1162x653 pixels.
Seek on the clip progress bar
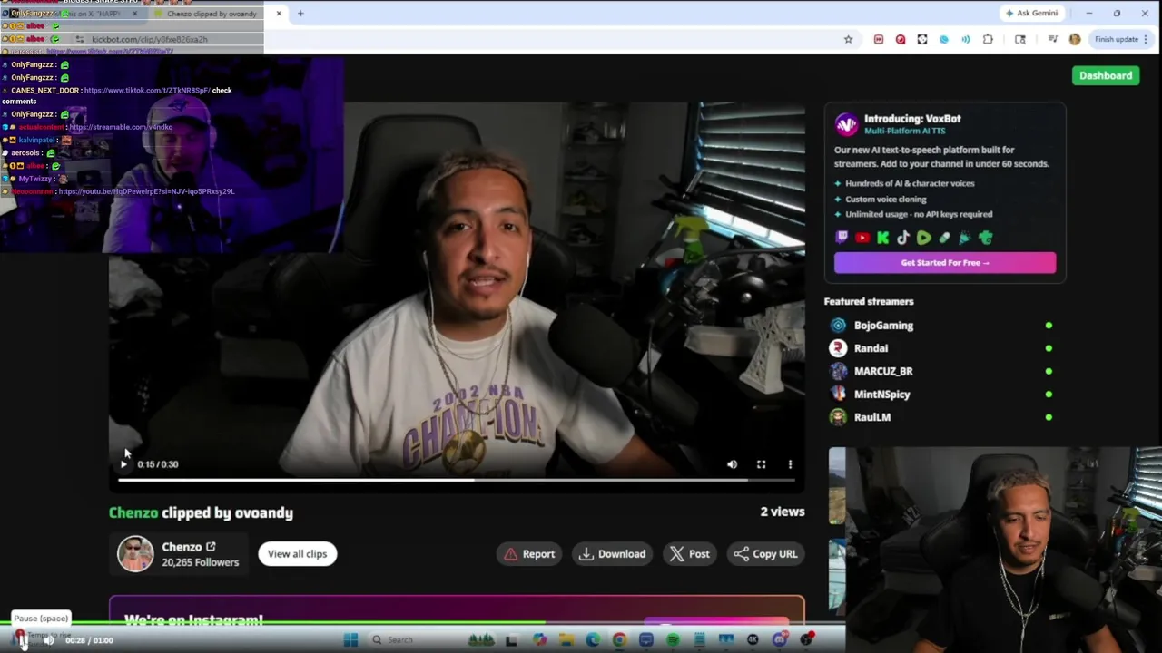(x=457, y=480)
